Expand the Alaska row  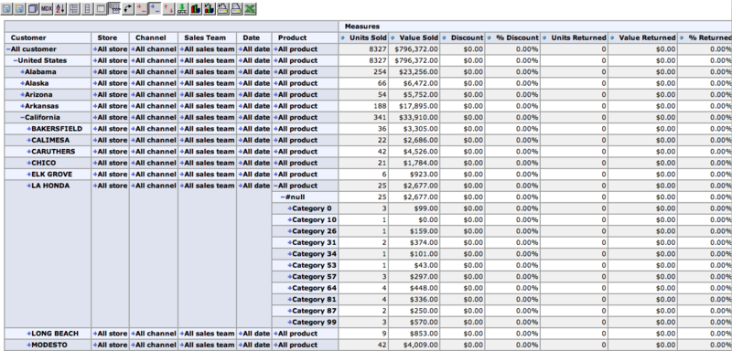click(22, 83)
